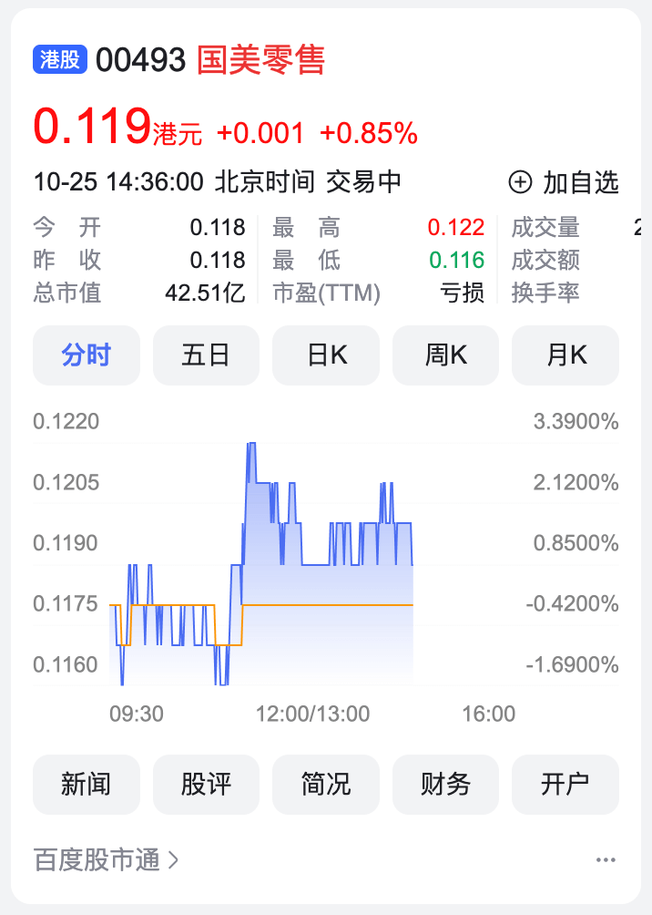
Task: Add stock via 加自选 label
Action: pos(581,182)
